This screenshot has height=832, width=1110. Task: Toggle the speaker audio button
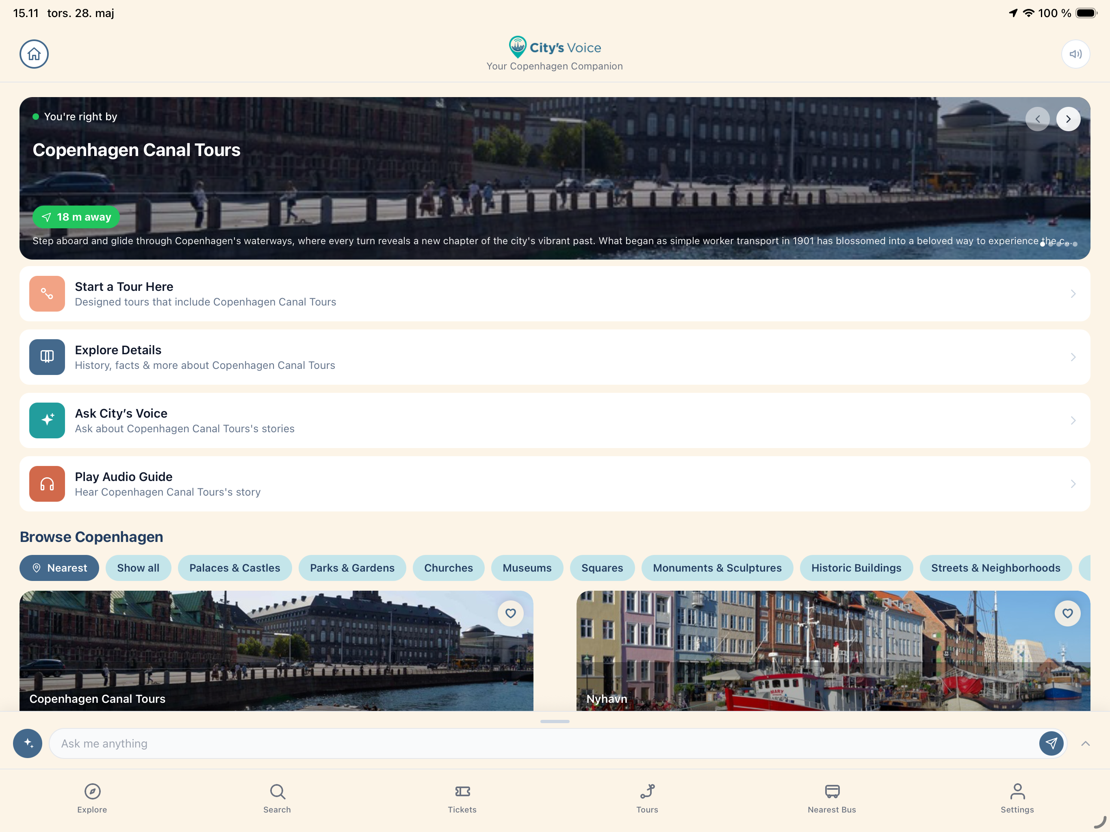tap(1075, 54)
